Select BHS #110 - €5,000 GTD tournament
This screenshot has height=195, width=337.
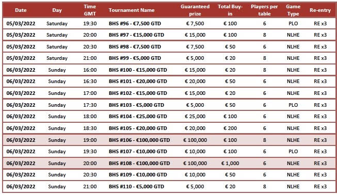(136, 186)
